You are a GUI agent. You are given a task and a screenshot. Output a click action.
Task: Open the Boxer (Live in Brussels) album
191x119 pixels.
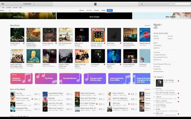[x=82, y=35]
